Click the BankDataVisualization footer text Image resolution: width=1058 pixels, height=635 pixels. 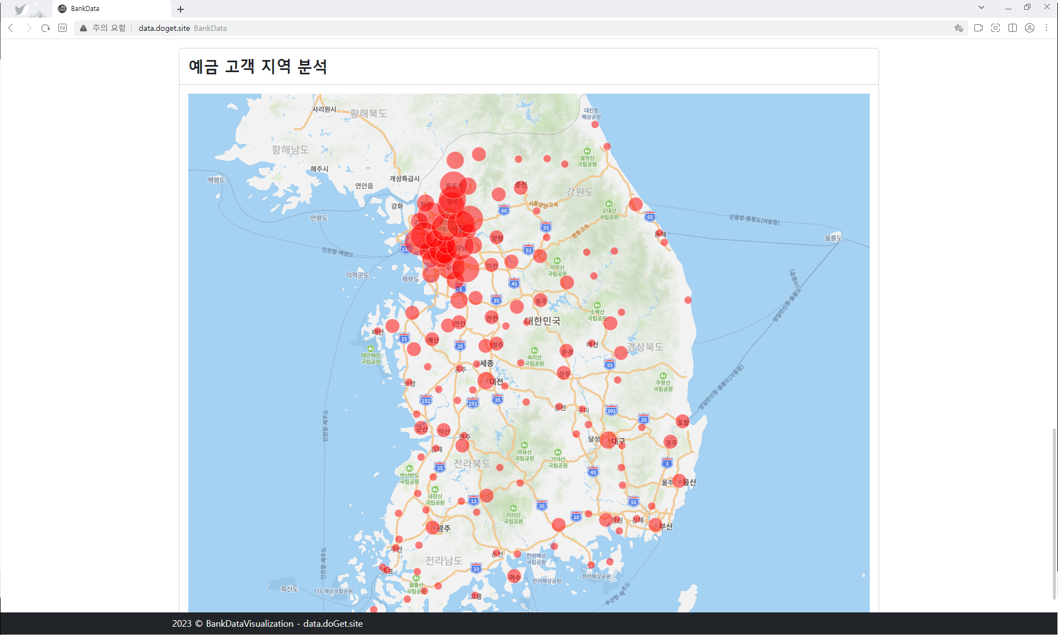[249, 623]
